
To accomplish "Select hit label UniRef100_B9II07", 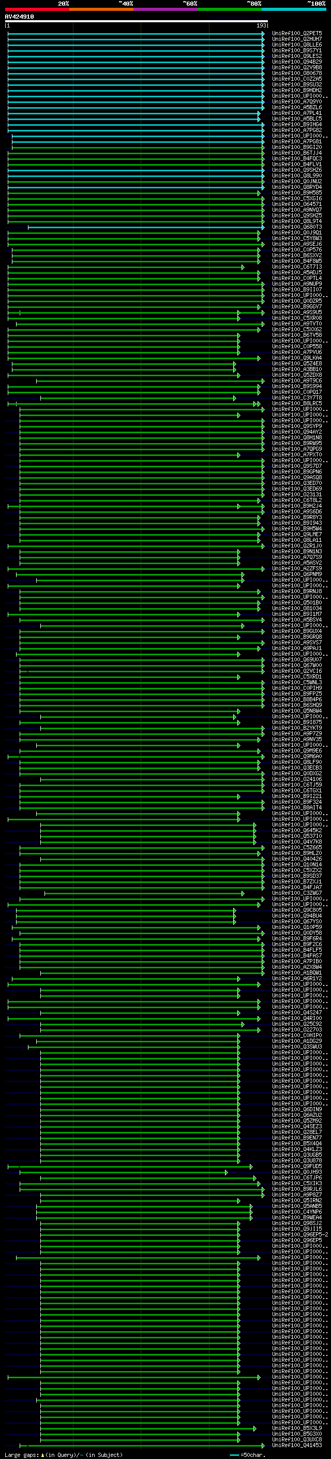I will 297,289.
